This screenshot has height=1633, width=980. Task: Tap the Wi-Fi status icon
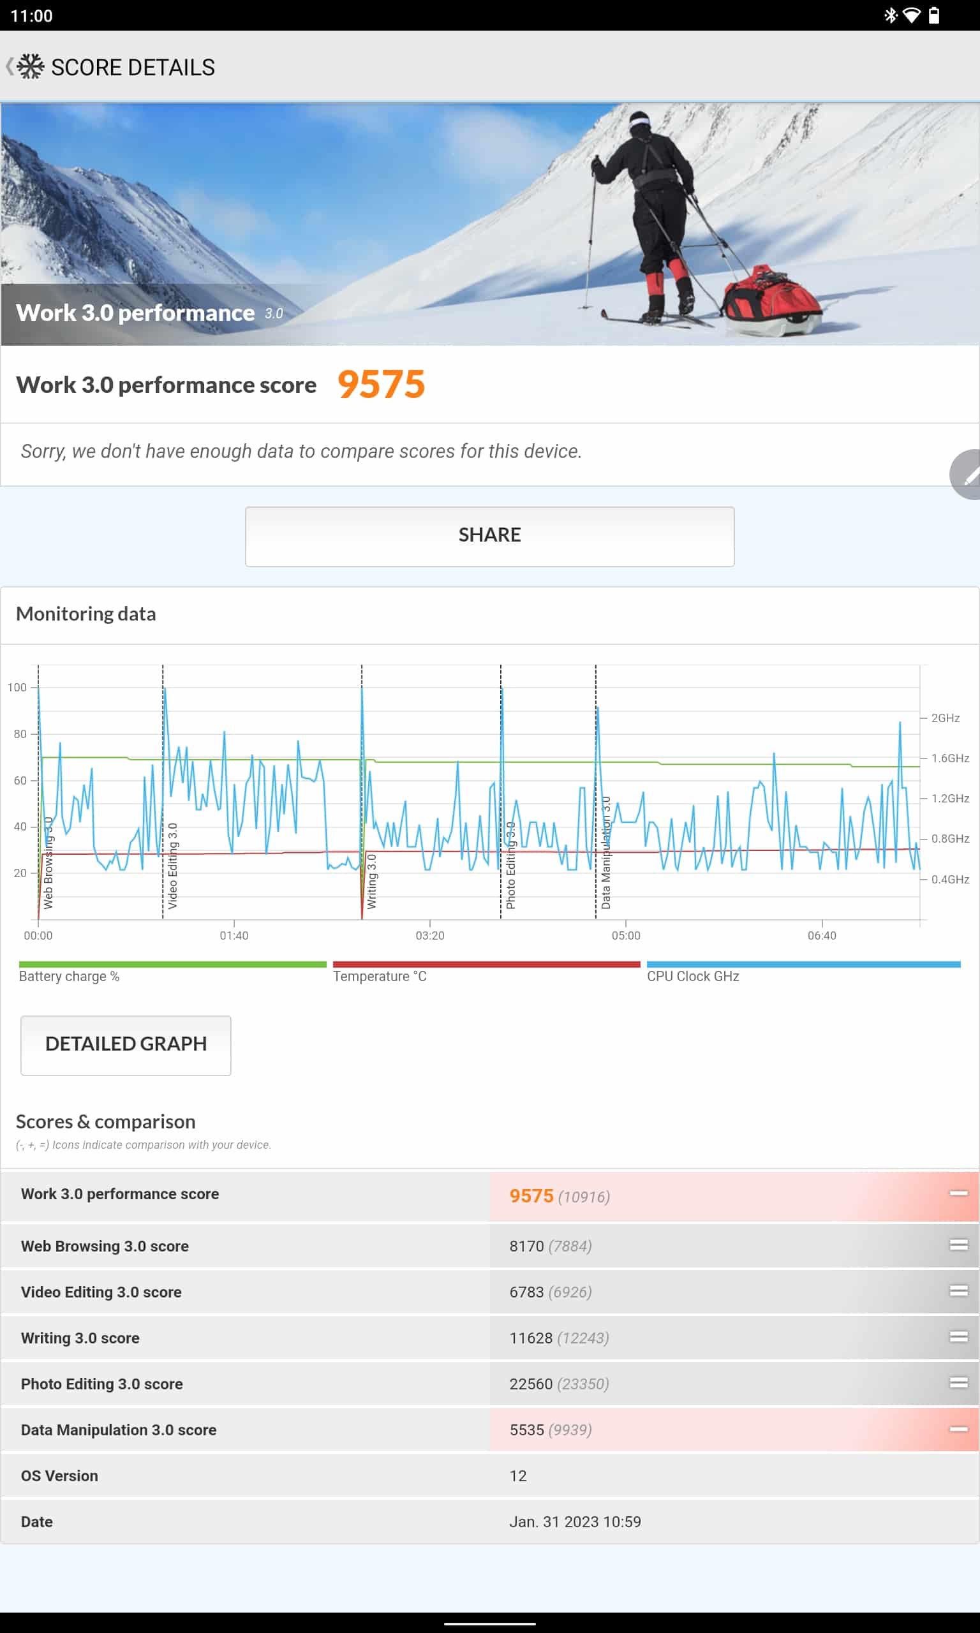(911, 15)
